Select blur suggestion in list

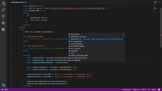[x=96, y=53]
